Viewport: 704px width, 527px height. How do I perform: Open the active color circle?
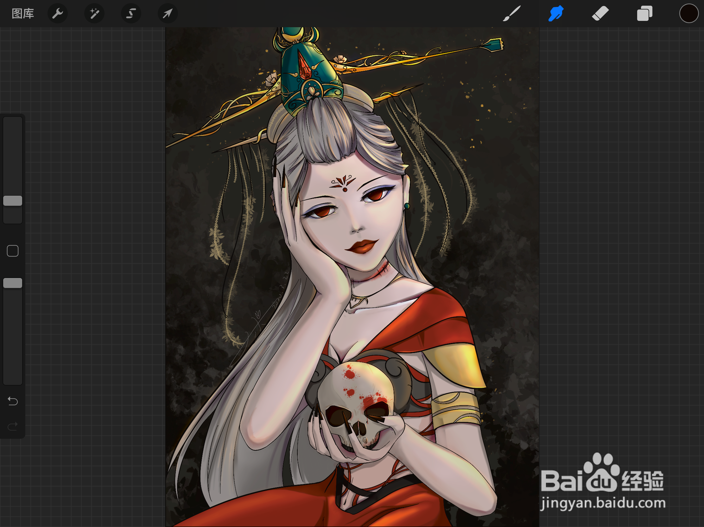689,14
